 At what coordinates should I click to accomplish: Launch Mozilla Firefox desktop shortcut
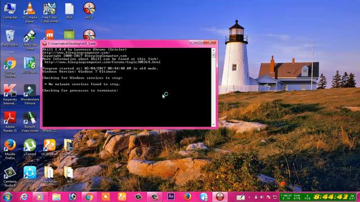(10, 149)
